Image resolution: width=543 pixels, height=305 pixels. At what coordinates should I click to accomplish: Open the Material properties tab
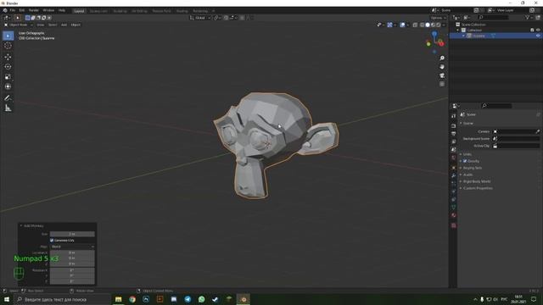click(454, 215)
